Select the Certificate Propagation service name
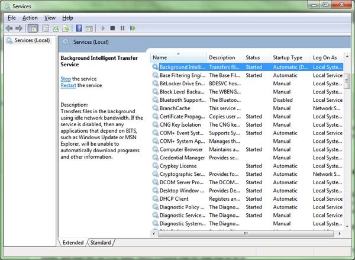355x260 pixels. pyautogui.click(x=182, y=117)
